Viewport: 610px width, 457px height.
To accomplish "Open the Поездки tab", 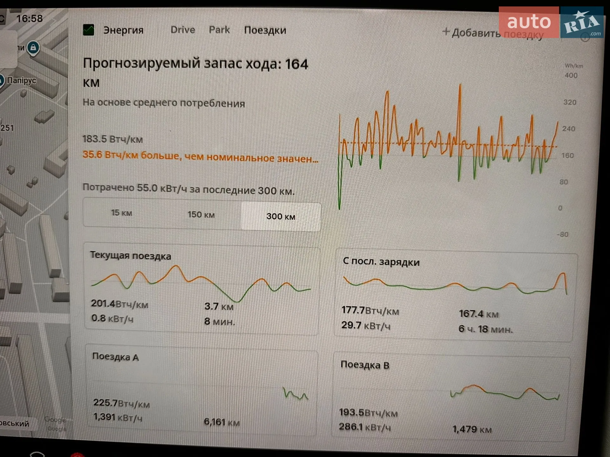I will click(x=265, y=30).
